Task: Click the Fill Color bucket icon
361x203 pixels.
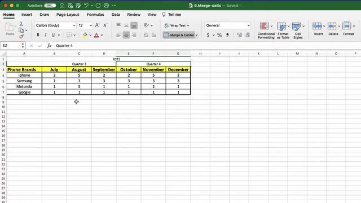Action: (x=85, y=35)
